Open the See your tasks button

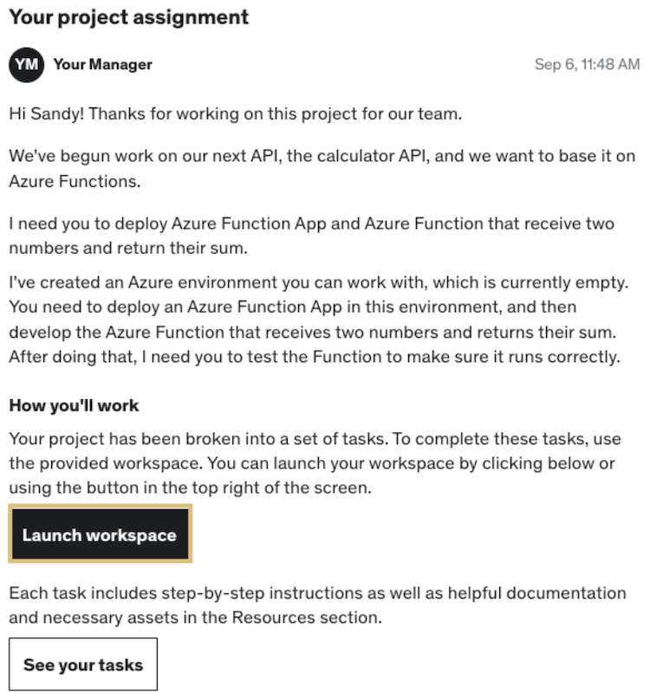click(83, 665)
